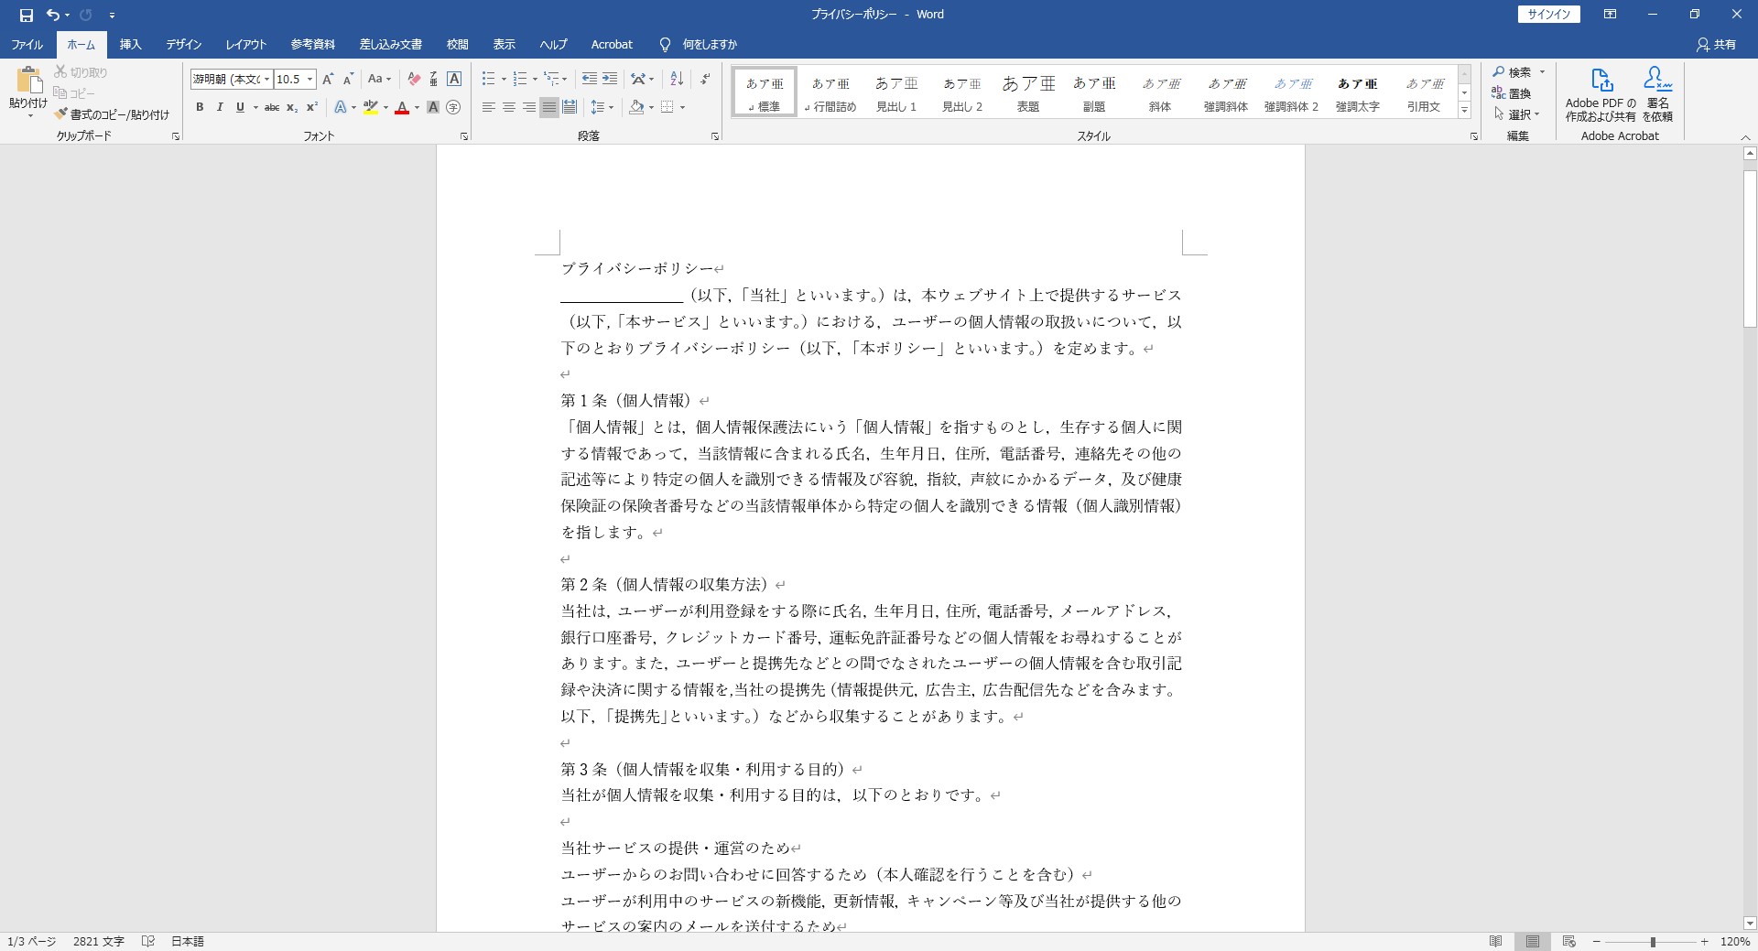
Task: Open the font name dropdown
Action: [266, 79]
